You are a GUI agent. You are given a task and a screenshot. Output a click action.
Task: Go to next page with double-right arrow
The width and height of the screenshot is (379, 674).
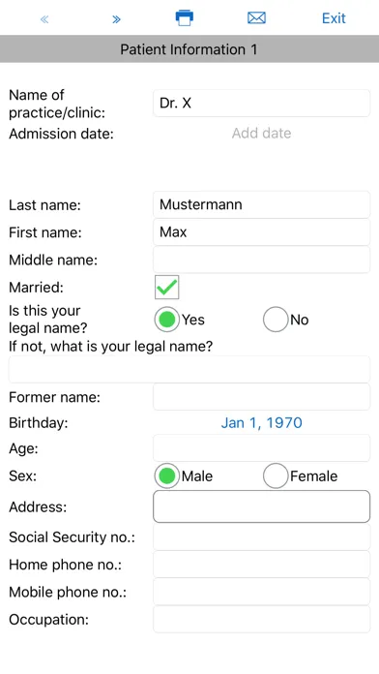pos(116,19)
